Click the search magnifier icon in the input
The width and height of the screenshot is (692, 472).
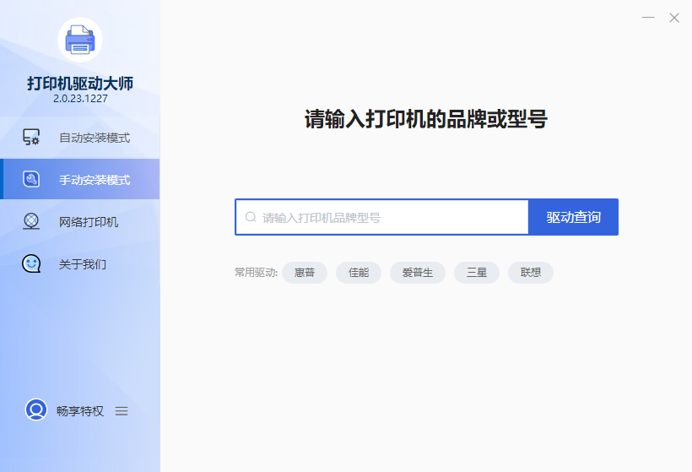[x=251, y=217]
